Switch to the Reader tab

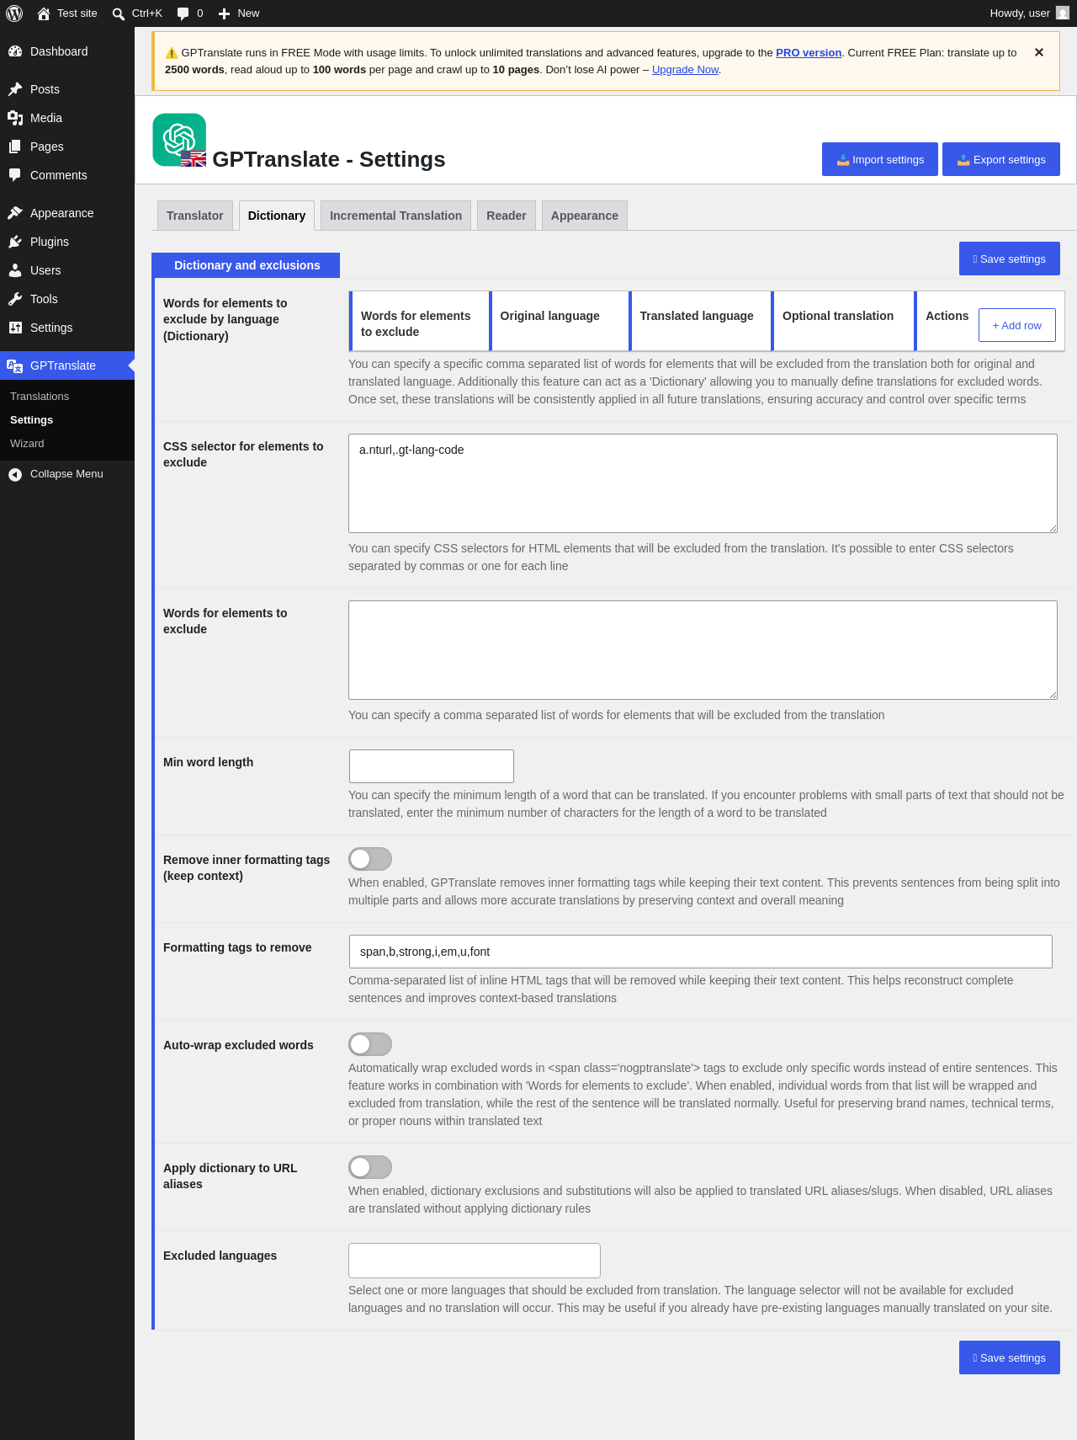click(x=507, y=216)
